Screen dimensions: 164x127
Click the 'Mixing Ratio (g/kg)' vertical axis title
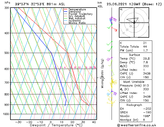(x=102, y=73)
